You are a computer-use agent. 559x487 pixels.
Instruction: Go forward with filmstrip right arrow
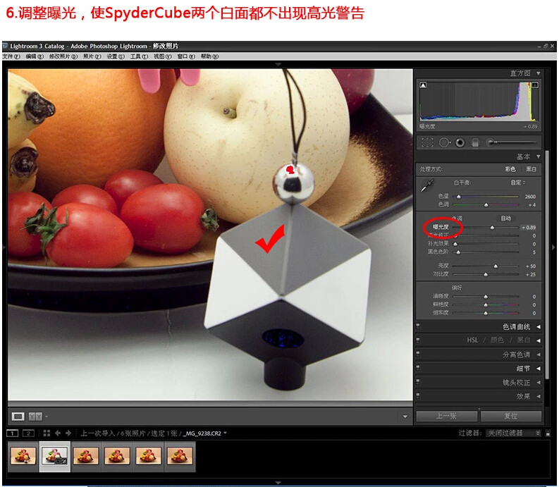point(68,433)
